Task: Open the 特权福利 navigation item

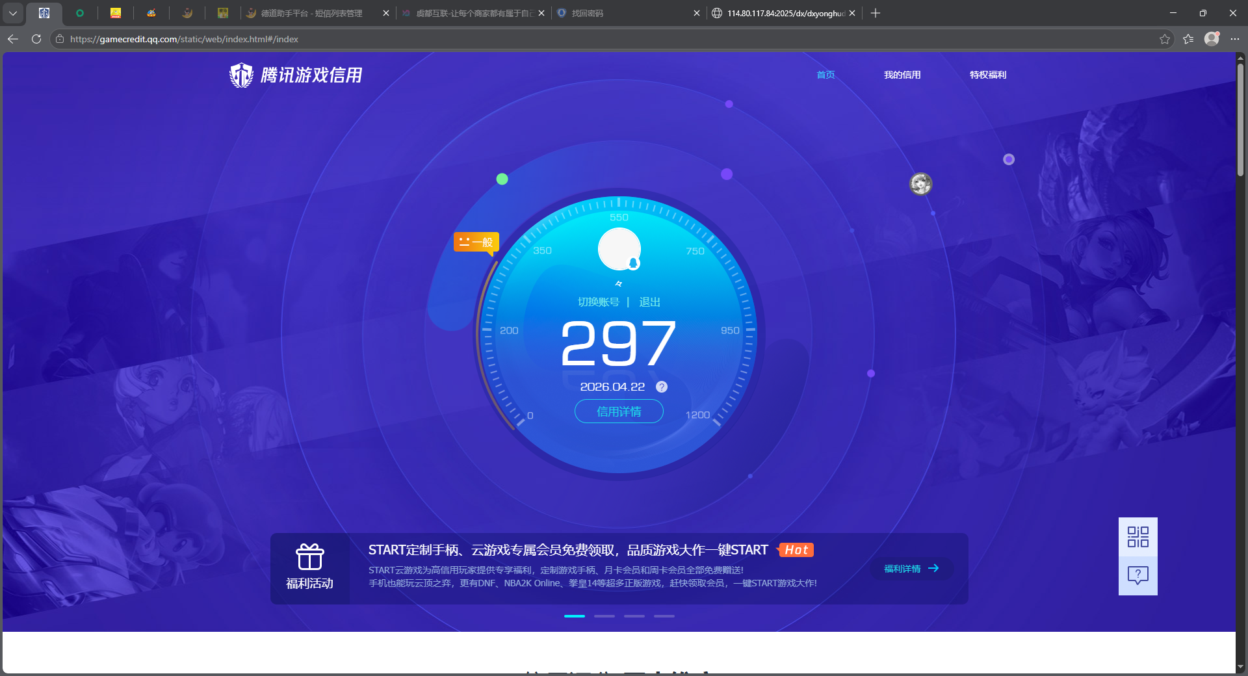Action: point(987,75)
